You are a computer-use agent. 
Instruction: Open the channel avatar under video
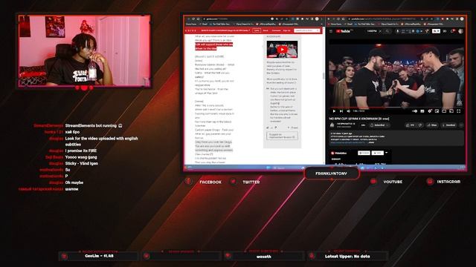(x=332, y=125)
